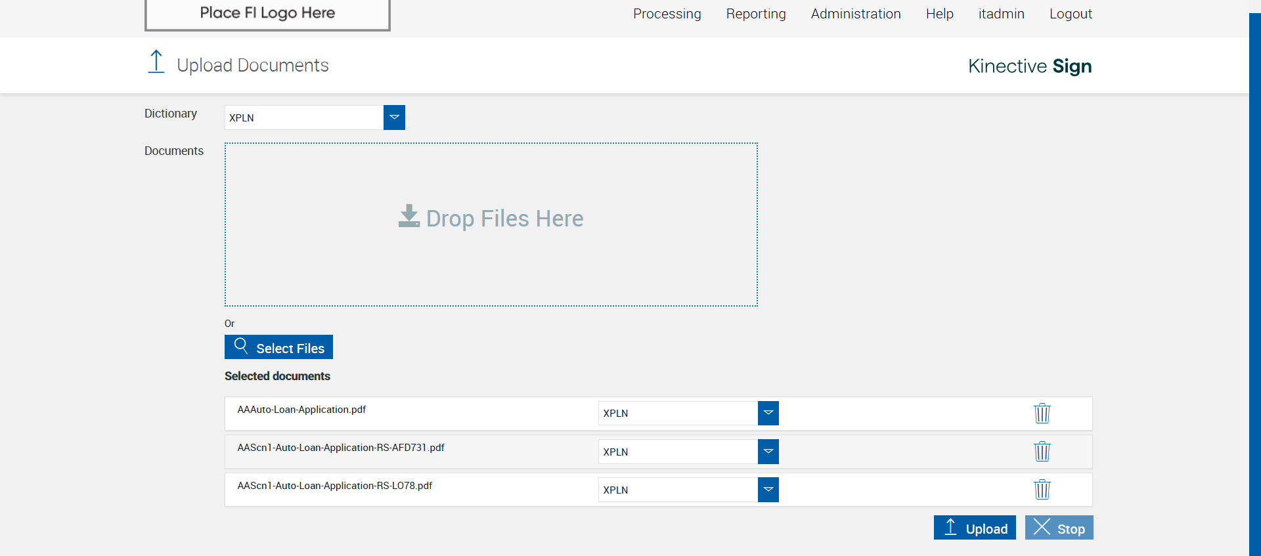Click file name AAScn1-Auto-Loan-Application-RS-LO78.pdf
This screenshot has height=556, width=1261.
point(335,486)
